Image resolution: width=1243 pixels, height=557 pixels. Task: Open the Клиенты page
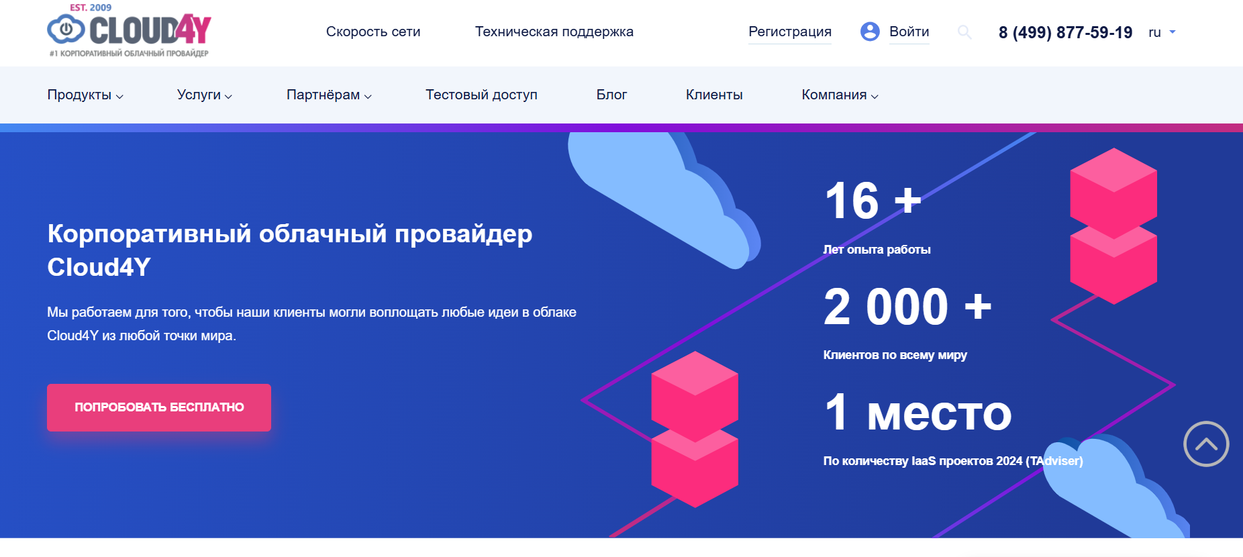tap(714, 95)
